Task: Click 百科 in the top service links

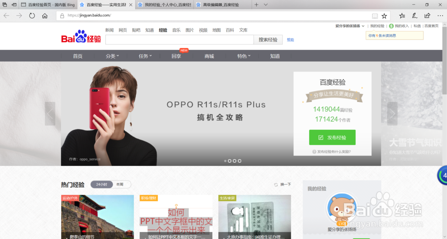Action: click(230, 30)
